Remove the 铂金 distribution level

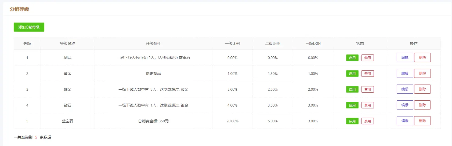(422, 89)
